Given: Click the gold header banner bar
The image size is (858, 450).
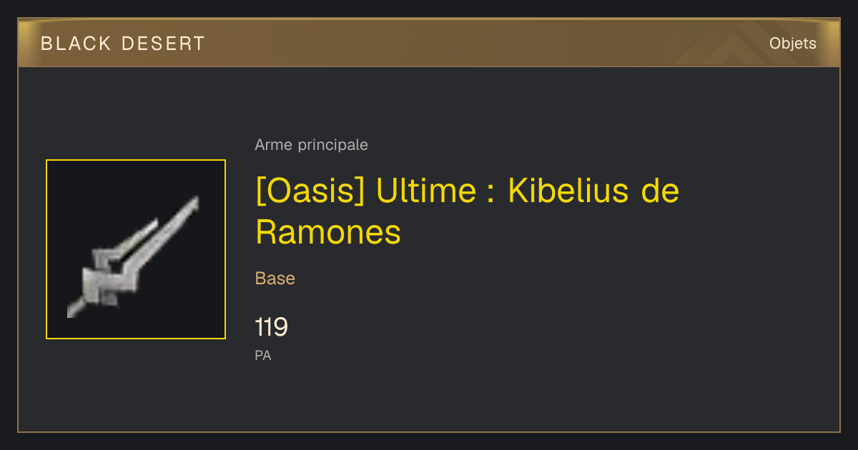Looking at the screenshot, I should tap(429, 43).
